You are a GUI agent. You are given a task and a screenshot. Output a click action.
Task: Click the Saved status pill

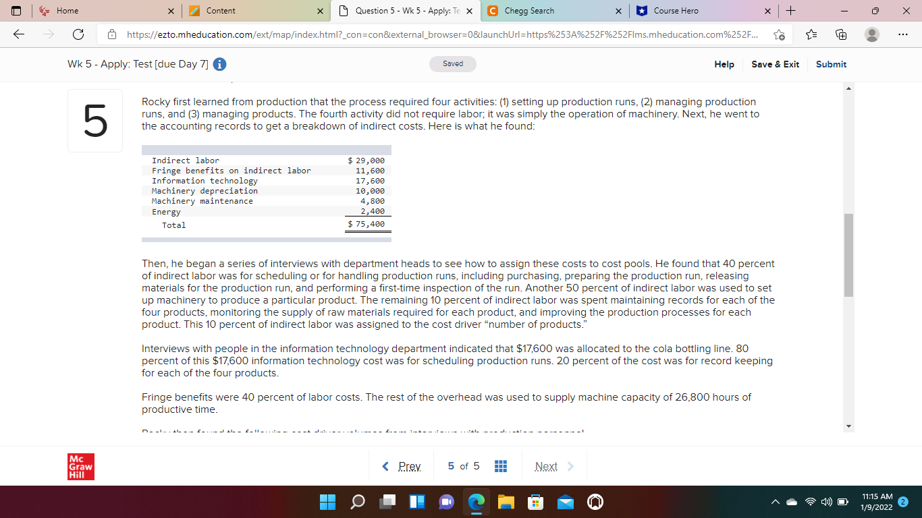[453, 64]
